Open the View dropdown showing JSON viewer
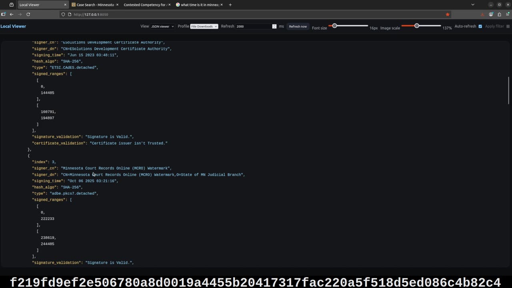The image size is (512, 288). click(162, 26)
